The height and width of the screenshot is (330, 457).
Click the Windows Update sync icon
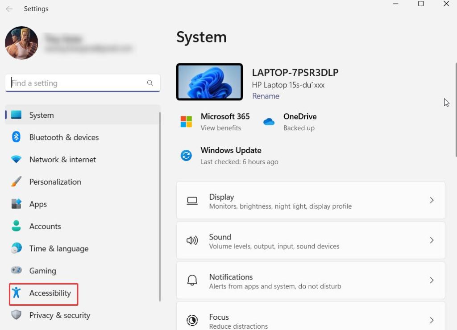[186, 156]
